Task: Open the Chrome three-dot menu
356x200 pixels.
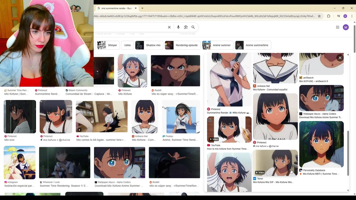Action: (x=352, y=16)
